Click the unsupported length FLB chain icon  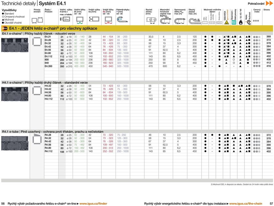[x=180, y=21]
